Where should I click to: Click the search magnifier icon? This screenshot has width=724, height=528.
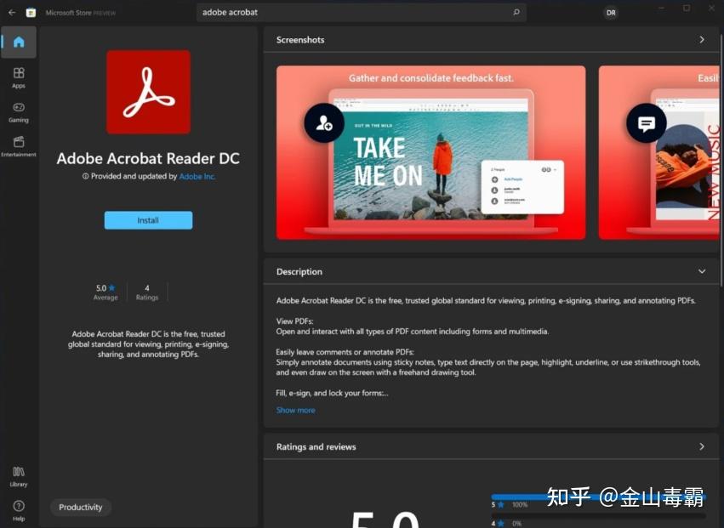coord(516,13)
